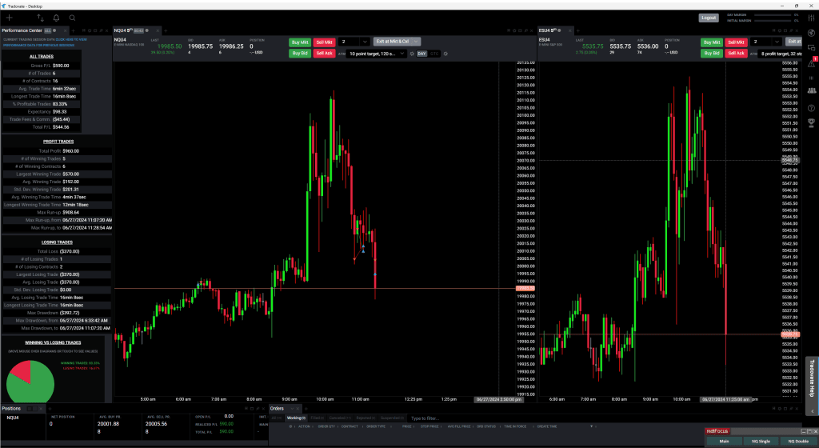Close the NQU4 chart panel using the header X
The height and width of the screenshot is (448, 819).
(x=531, y=31)
